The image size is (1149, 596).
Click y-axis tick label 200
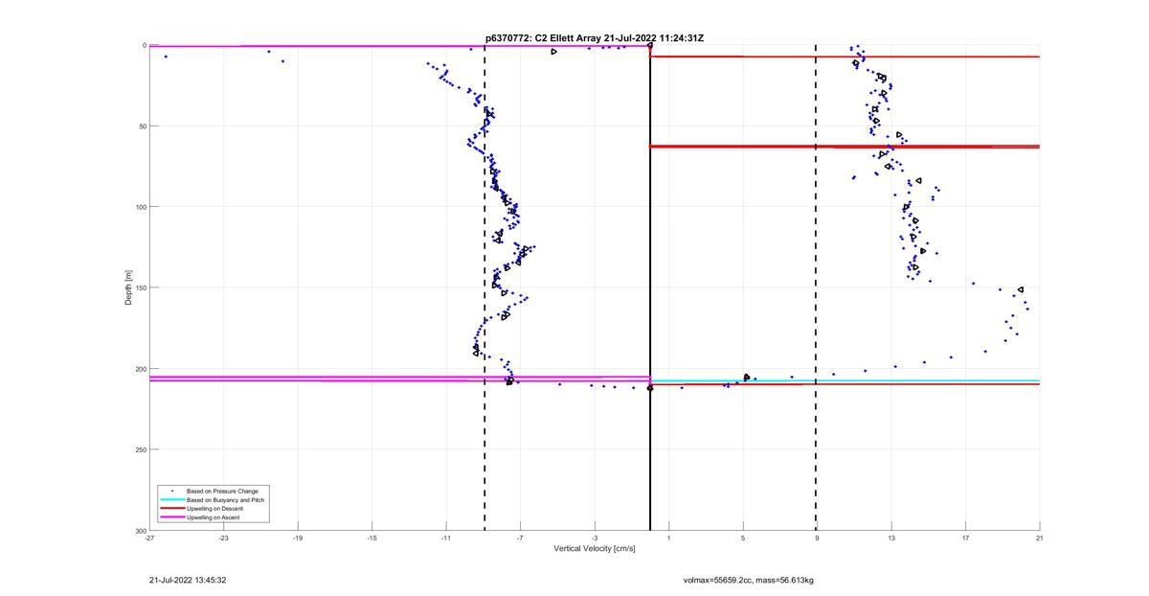point(140,369)
